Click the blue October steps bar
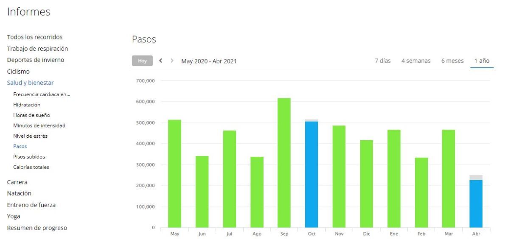The width and height of the screenshot is (508, 239). pos(312,174)
